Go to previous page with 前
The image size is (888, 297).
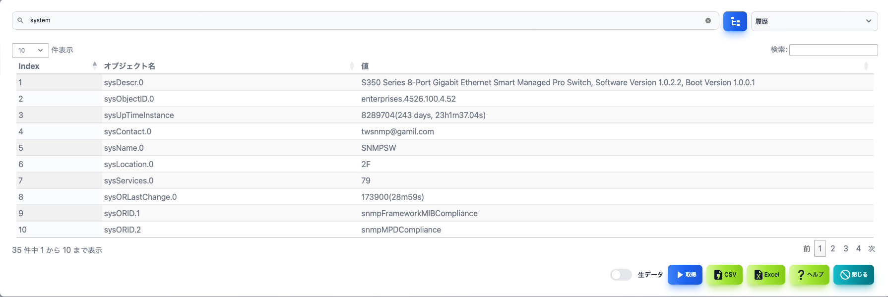tap(807, 248)
